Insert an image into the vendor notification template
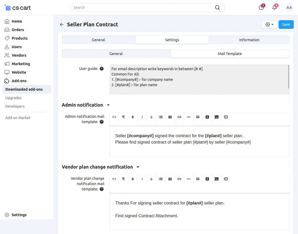 (216, 179)
